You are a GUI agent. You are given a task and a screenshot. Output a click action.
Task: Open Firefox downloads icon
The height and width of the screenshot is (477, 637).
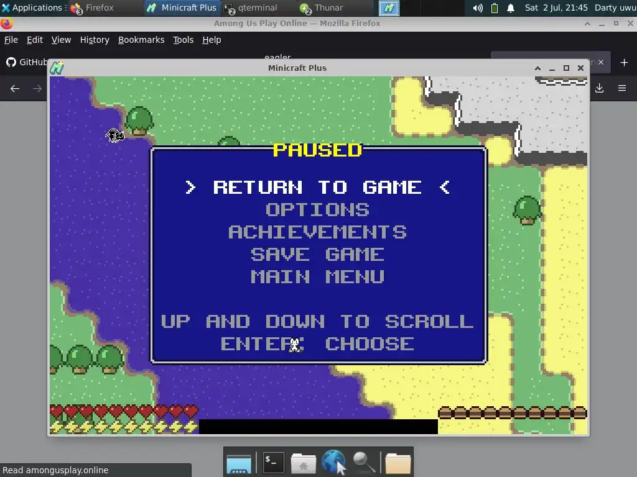pyautogui.click(x=599, y=88)
